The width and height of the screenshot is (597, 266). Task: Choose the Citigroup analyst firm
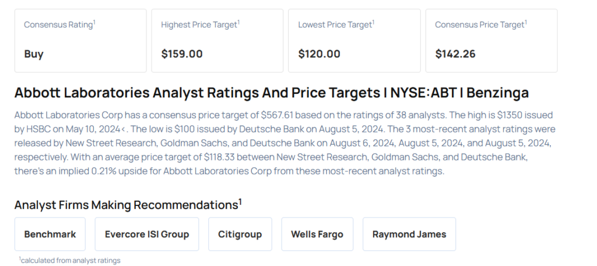click(x=240, y=235)
